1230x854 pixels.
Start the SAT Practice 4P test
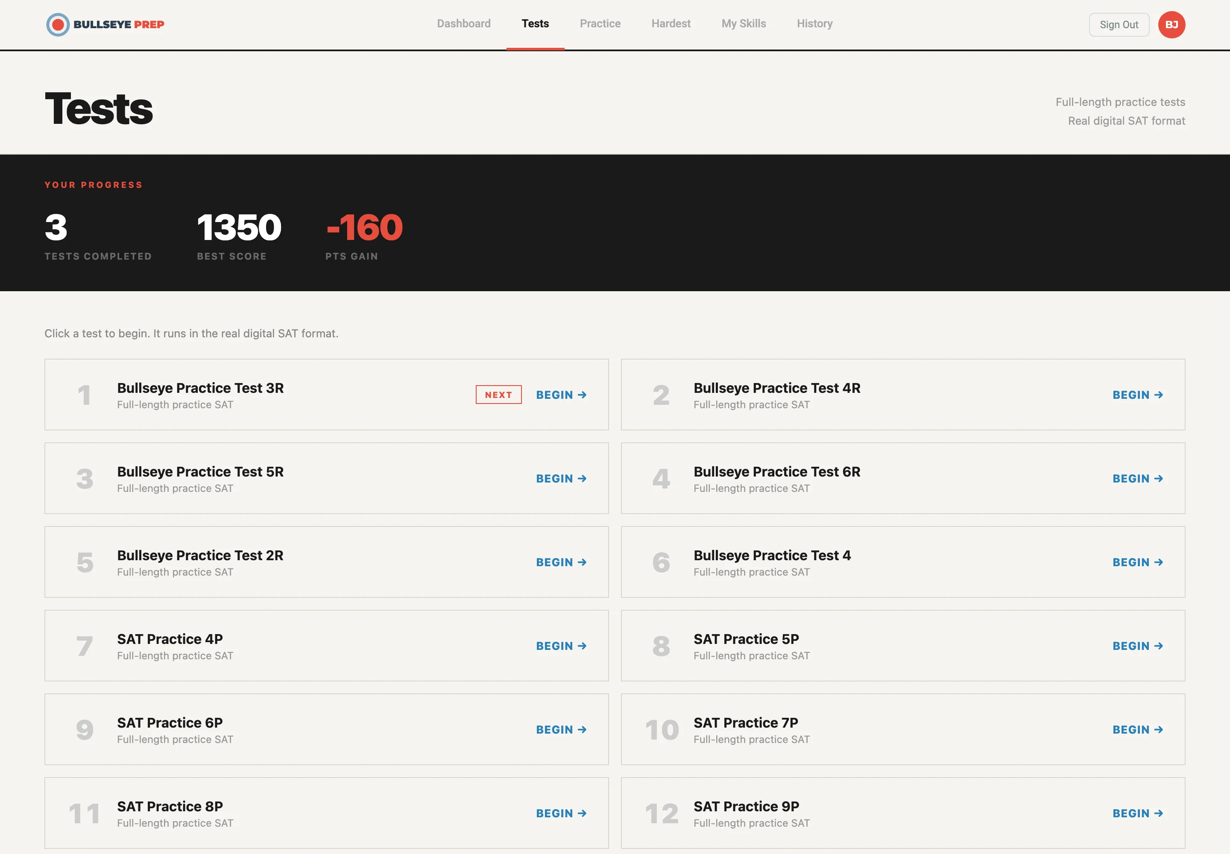pyautogui.click(x=562, y=646)
